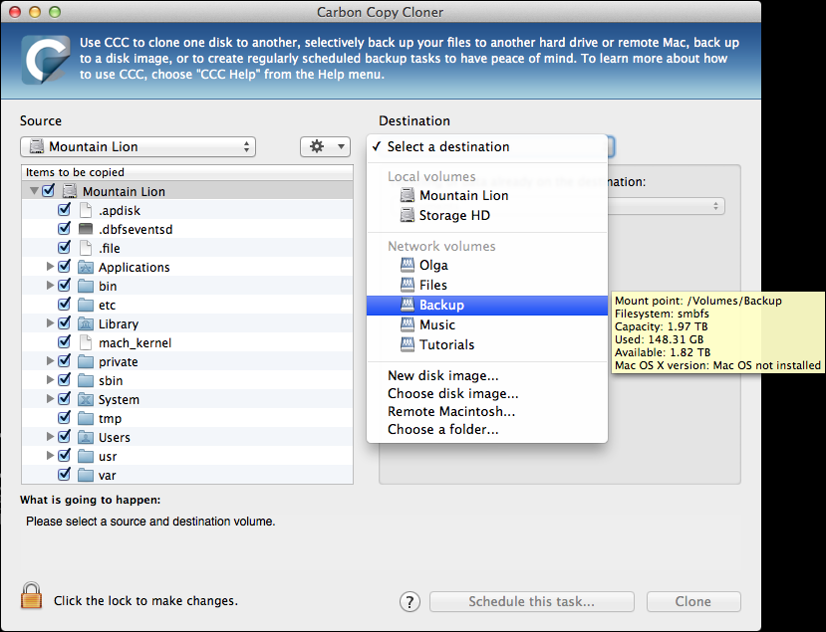This screenshot has height=632, width=826.
Task: Expand the Users folder
Action: (x=50, y=437)
